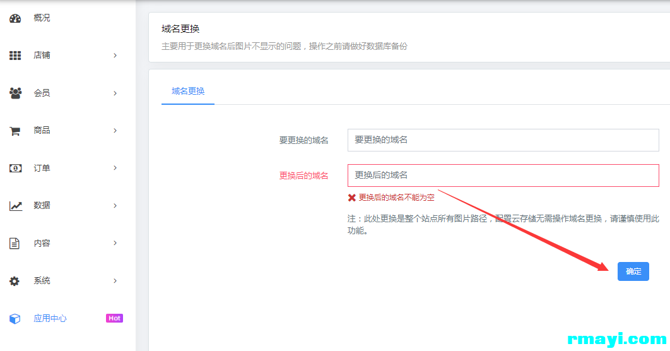Select the 会员 sidebar menu label
This screenshot has width=670, height=351.
(42, 93)
